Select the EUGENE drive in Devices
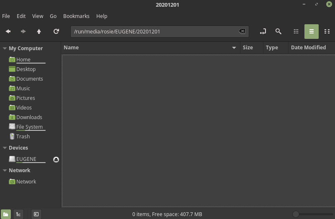The width and height of the screenshot is (335, 219). (26, 159)
